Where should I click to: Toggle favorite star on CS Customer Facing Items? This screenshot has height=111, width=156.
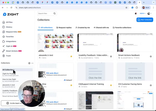[x=151, y=85]
